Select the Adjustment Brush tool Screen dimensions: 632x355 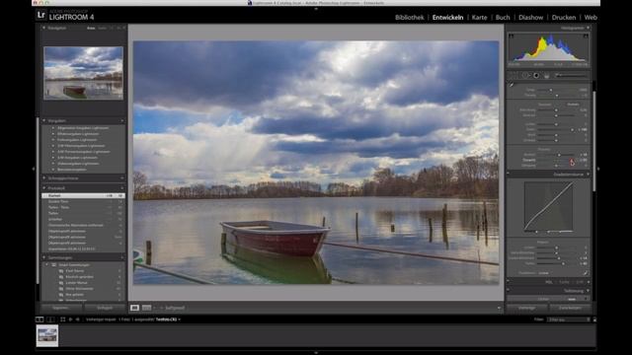(x=572, y=75)
